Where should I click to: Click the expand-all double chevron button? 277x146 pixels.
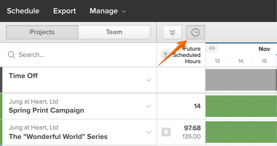click(x=172, y=32)
